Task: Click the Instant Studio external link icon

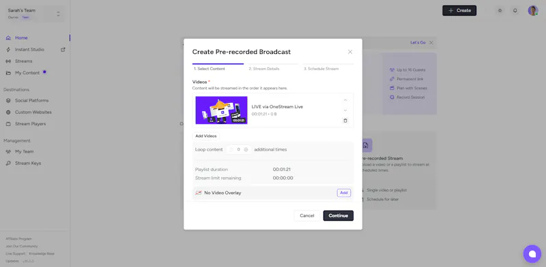Action: click(63, 50)
